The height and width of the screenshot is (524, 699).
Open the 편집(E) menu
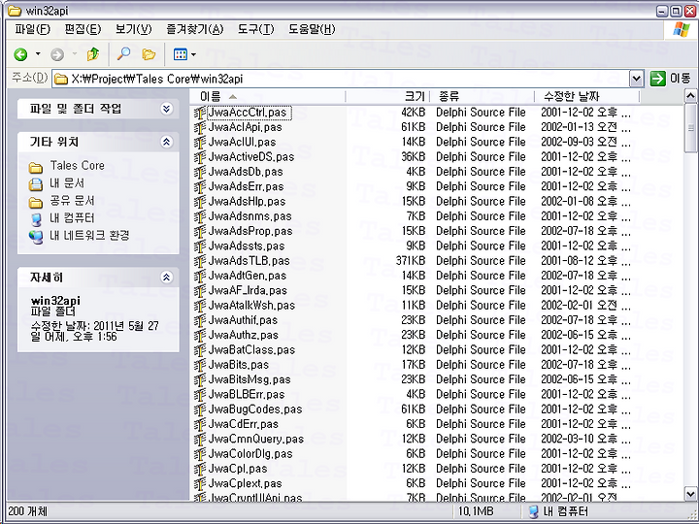coord(83,29)
